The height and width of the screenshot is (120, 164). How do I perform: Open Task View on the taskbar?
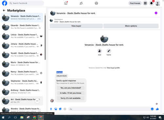coord(15,117)
